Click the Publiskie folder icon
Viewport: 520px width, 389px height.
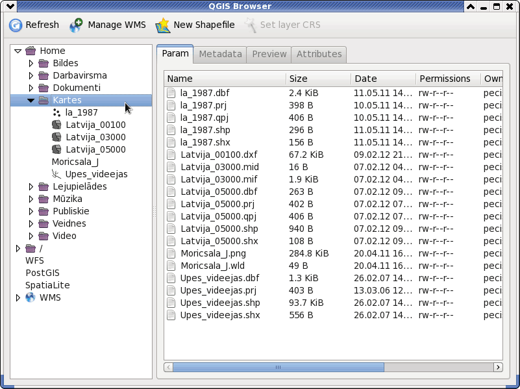tap(43, 211)
